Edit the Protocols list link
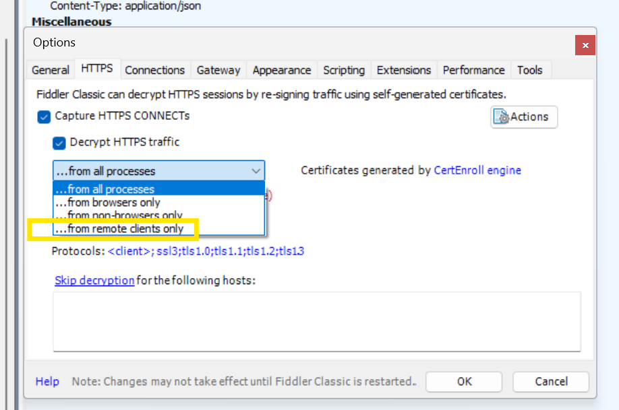The height and width of the screenshot is (410, 619). (x=206, y=251)
